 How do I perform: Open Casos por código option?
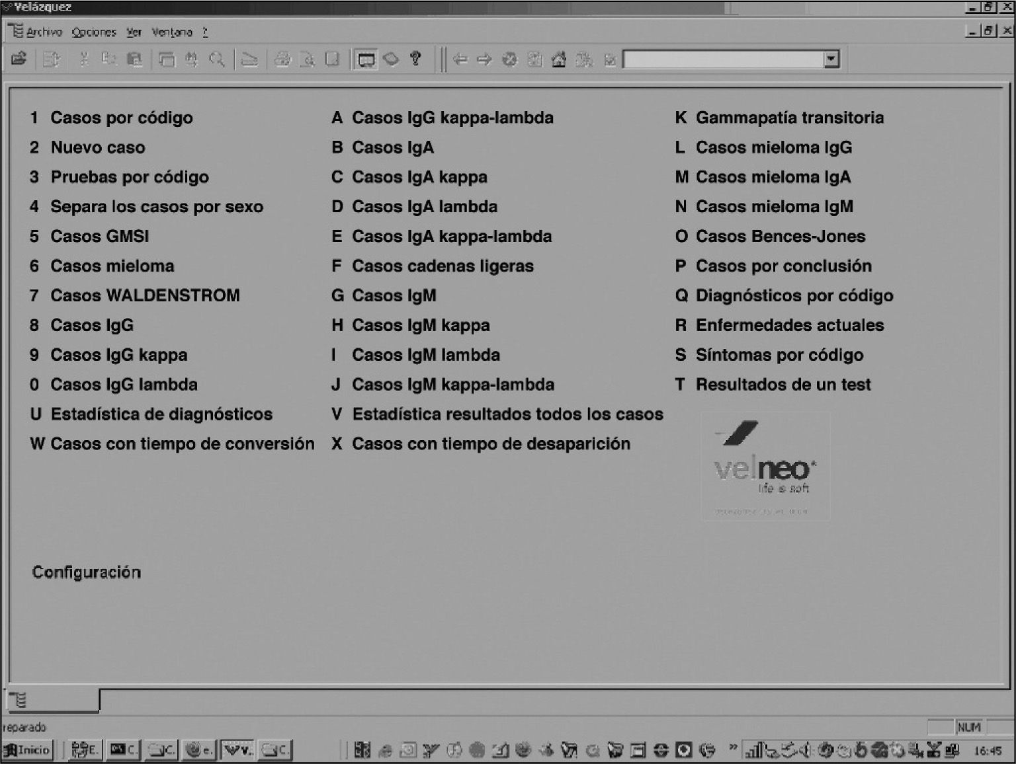tap(121, 118)
